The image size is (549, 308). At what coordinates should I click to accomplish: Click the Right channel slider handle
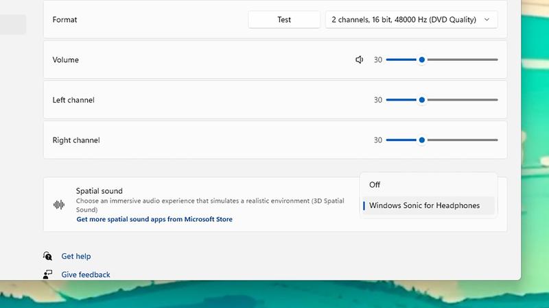(x=422, y=140)
